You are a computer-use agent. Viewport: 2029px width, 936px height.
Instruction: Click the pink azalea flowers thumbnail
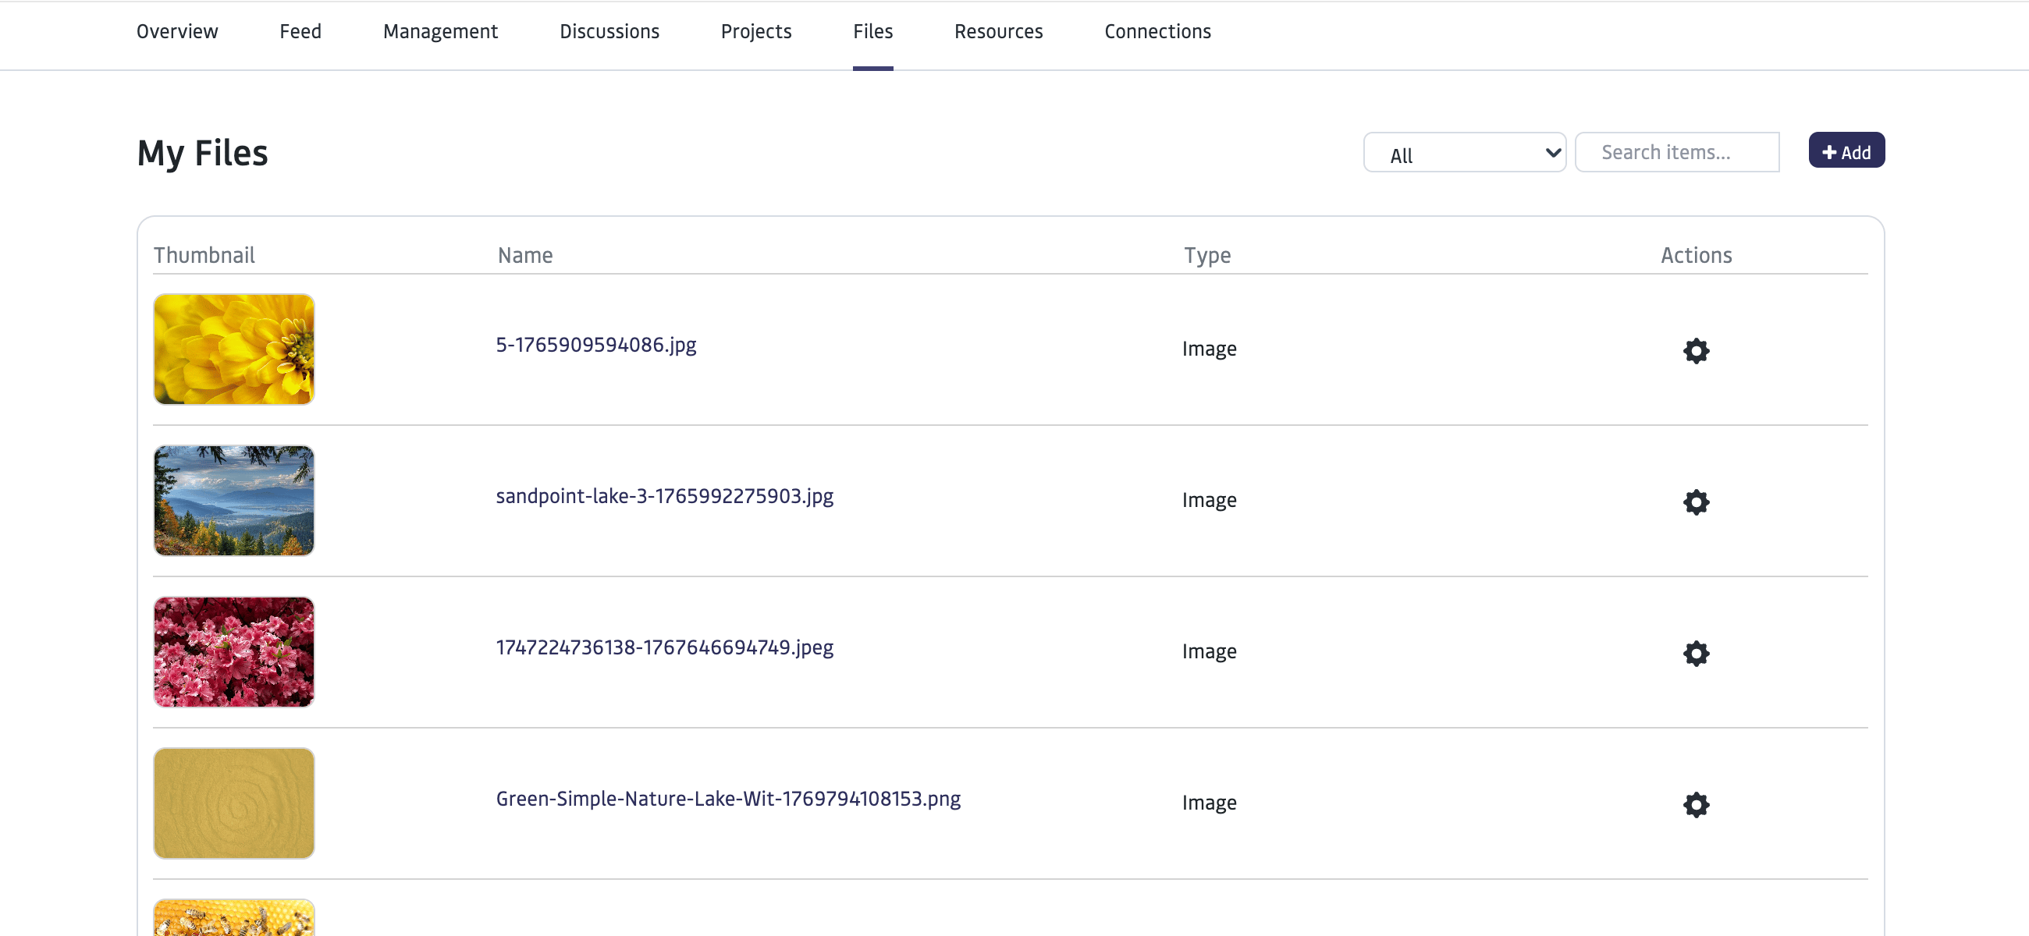click(x=234, y=652)
